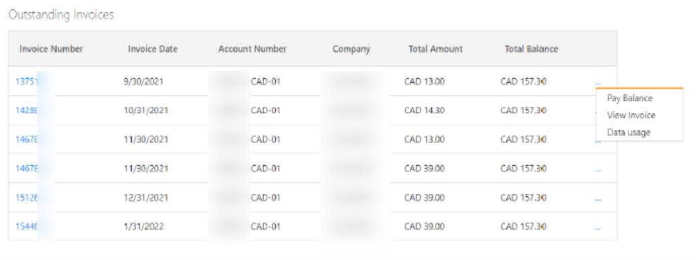Open the 14678 invoice link for CAD 13.00

pyautogui.click(x=27, y=140)
